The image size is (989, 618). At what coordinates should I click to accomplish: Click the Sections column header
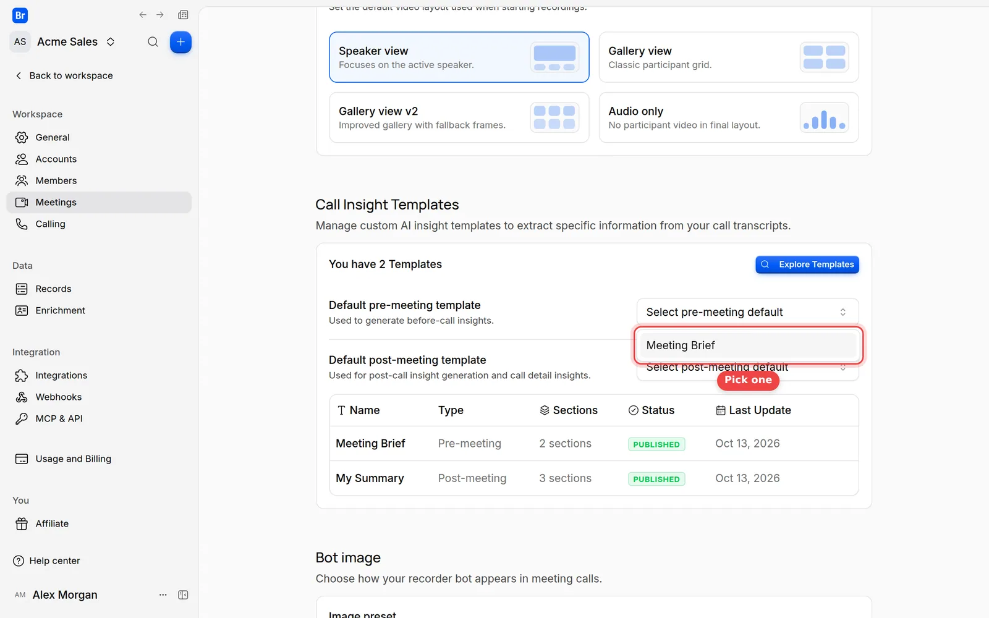pyautogui.click(x=569, y=410)
